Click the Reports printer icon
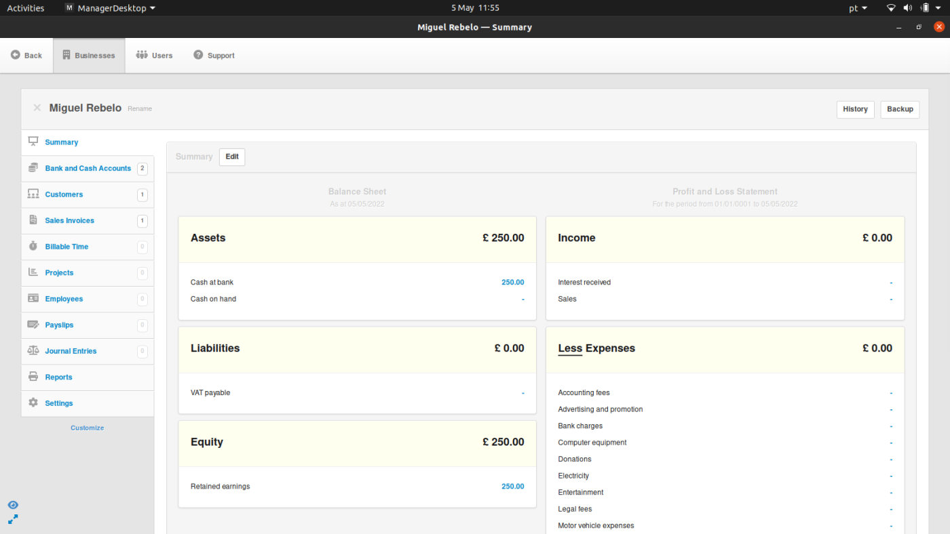950x534 pixels. (33, 377)
